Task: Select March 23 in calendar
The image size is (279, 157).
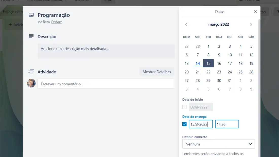Action: tap(219, 72)
